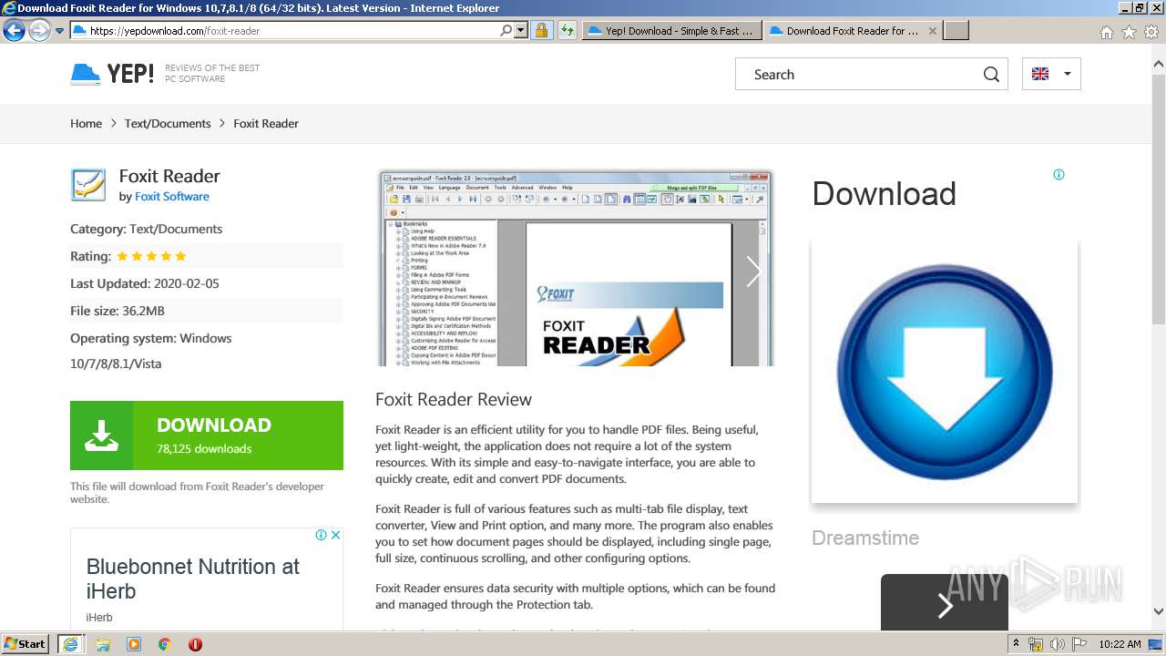Click the Last Updated: 2020-02-05 text
This screenshot has height=656, width=1166.
145,284
